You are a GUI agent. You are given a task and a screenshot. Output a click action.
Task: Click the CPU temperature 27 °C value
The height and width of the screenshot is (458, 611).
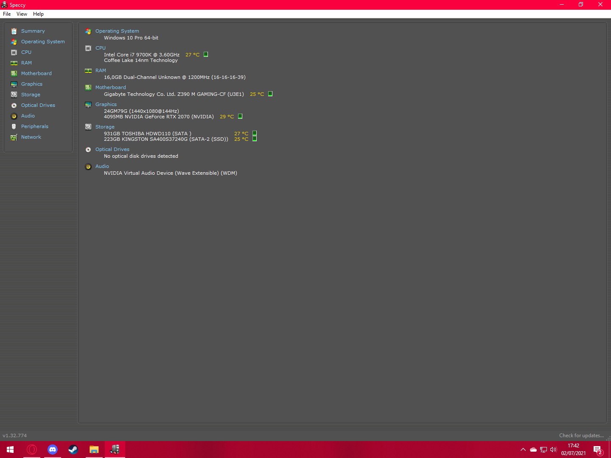pyautogui.click(x=192, y=55)
